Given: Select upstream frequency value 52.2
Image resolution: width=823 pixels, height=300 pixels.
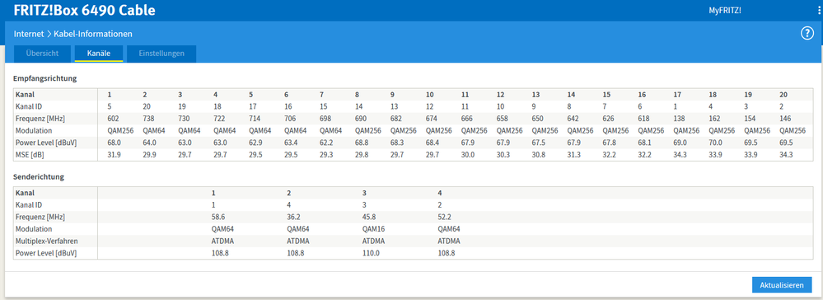Looking at the screenshot, I should coord(445,217).
